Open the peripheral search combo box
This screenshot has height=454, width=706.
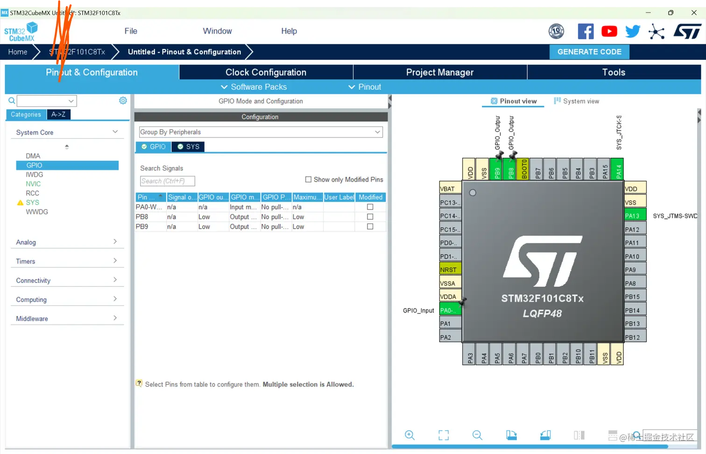[x=47, y=101]
